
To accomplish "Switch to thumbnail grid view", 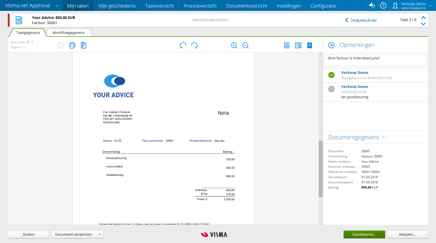I will (287, 45).
